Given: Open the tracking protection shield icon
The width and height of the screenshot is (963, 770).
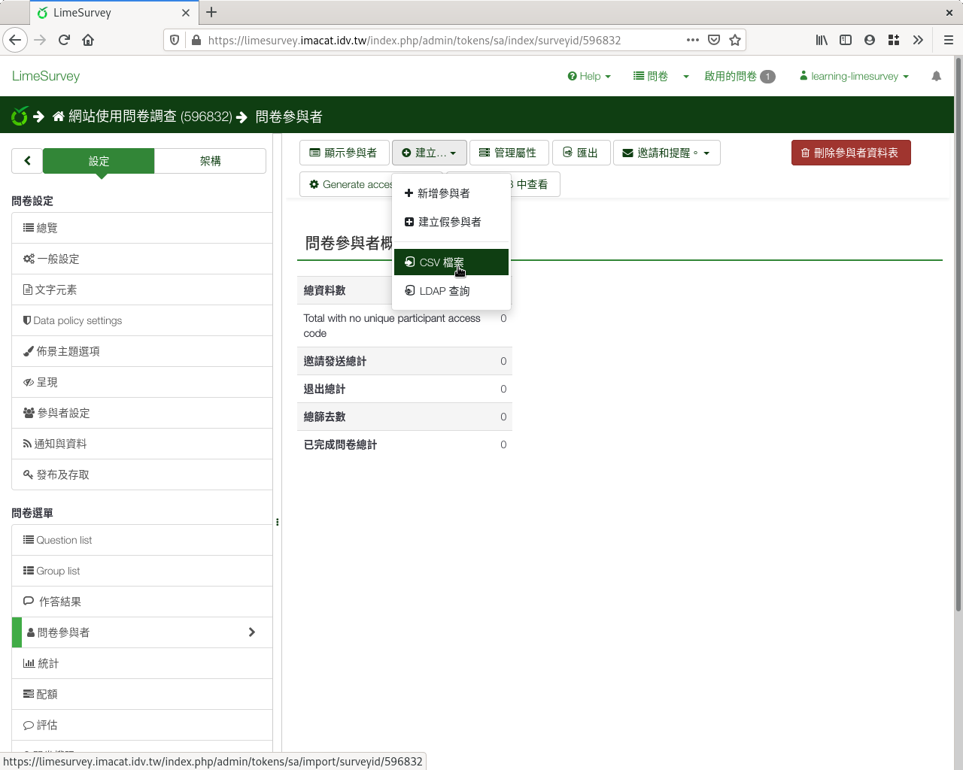Looking at the screenshot, I should point(175,40).
